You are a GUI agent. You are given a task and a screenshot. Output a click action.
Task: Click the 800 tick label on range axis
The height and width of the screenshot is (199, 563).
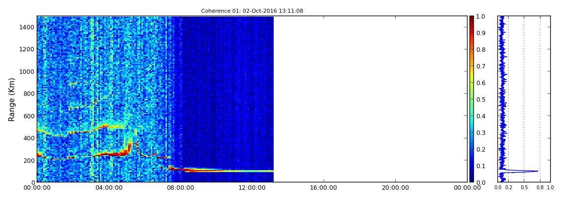pos(28,93)
